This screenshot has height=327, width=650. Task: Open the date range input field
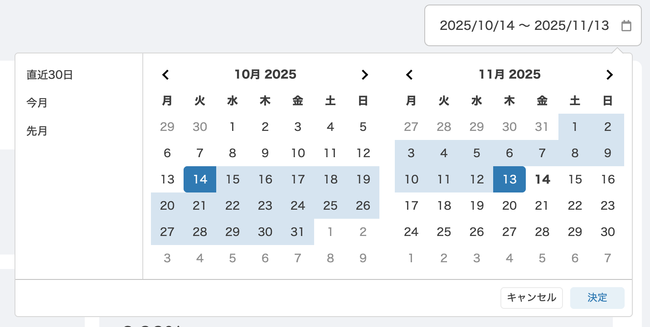pos(524,26)
